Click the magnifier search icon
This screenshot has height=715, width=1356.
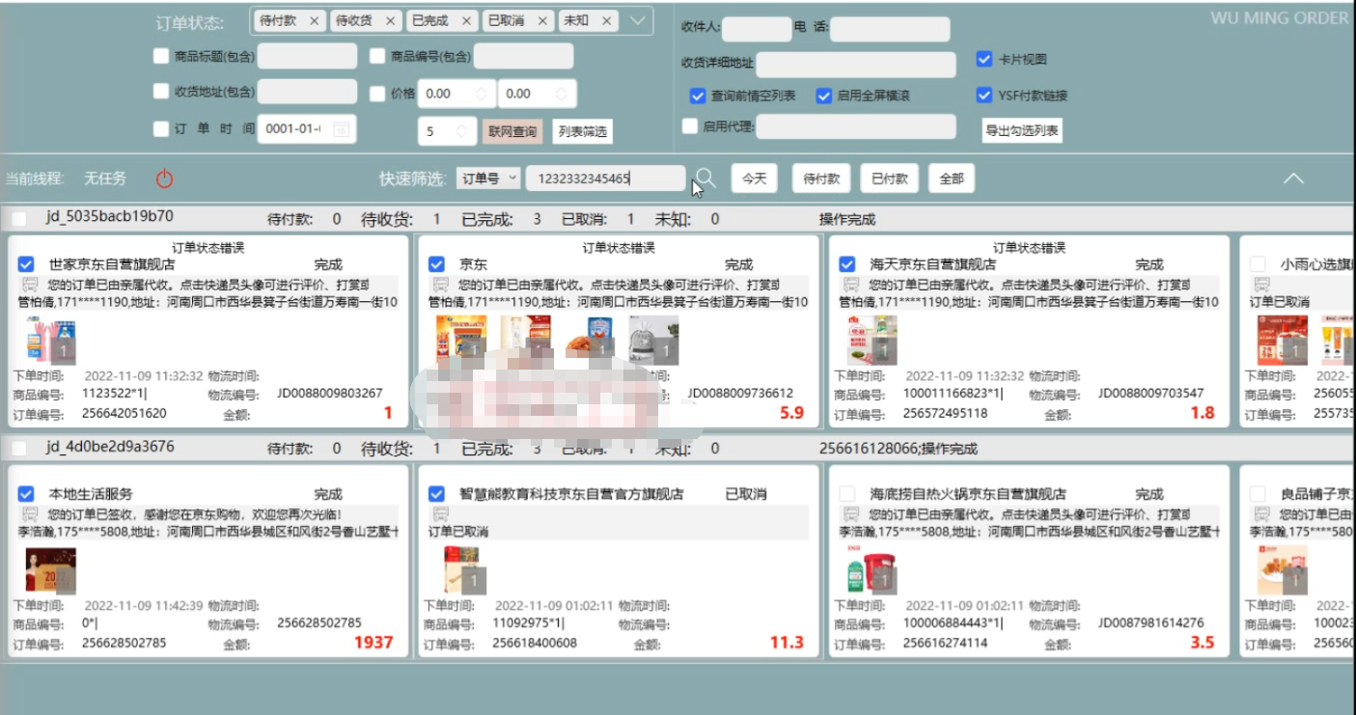point(706,178)
